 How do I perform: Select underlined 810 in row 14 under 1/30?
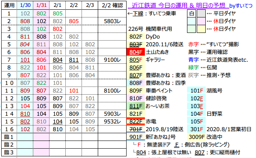click(x=25, y=114)
